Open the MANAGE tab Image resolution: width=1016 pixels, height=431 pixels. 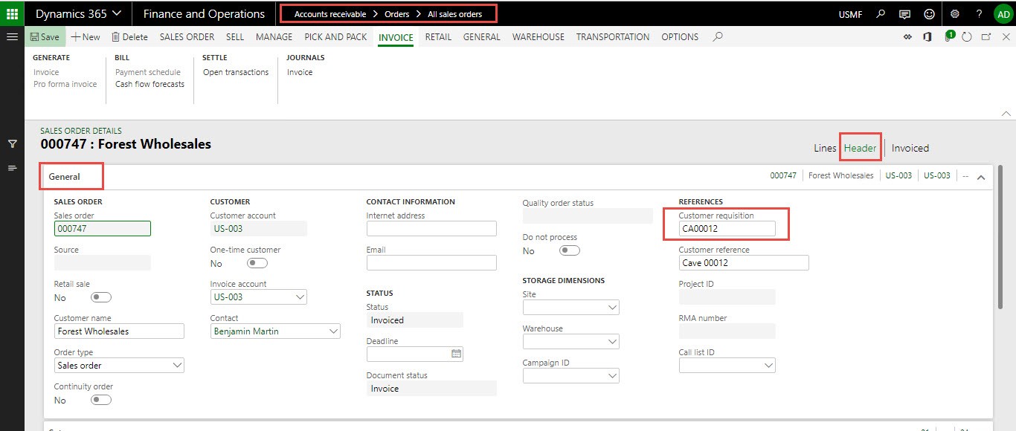pyautogui.click(x=274, y=36)
